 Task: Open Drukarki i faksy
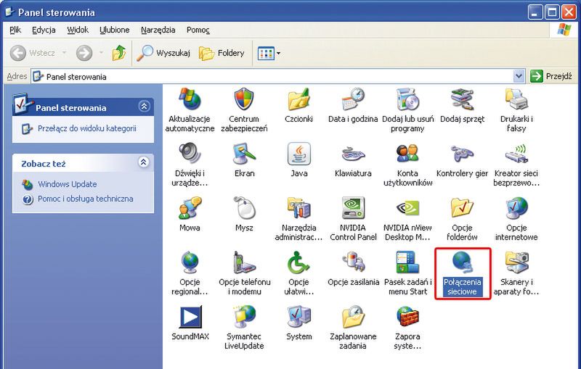tap(516, 110)
